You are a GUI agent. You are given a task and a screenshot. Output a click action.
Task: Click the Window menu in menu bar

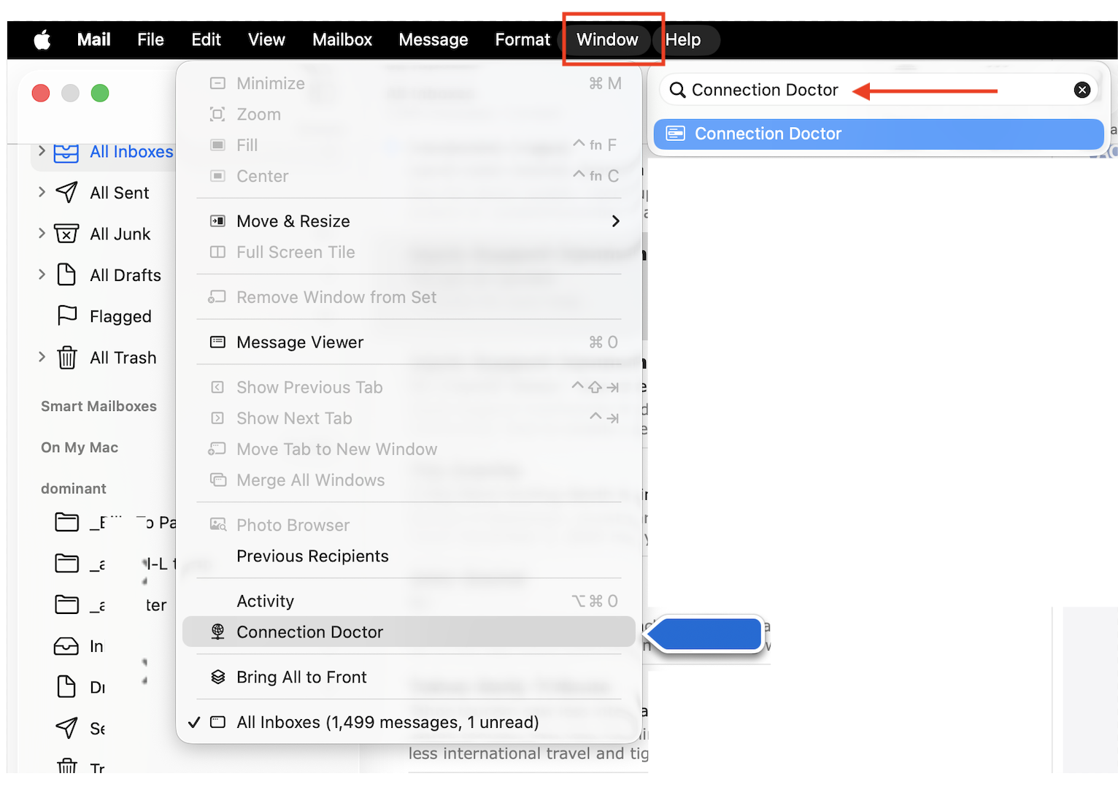(x=607, y=39)
